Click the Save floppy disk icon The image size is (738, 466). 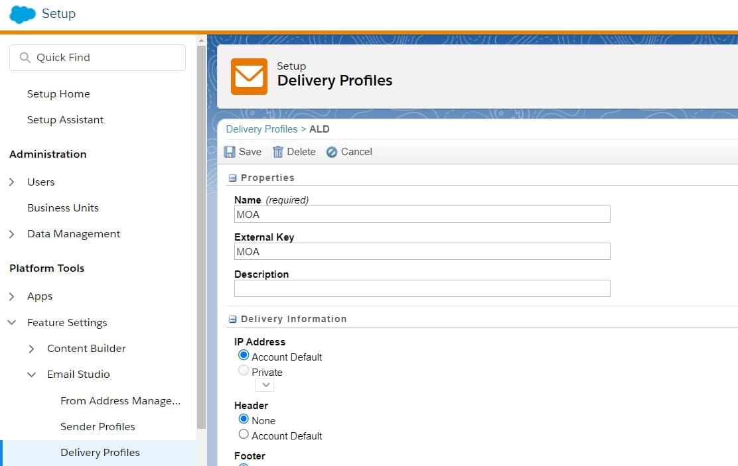[230, 152]
